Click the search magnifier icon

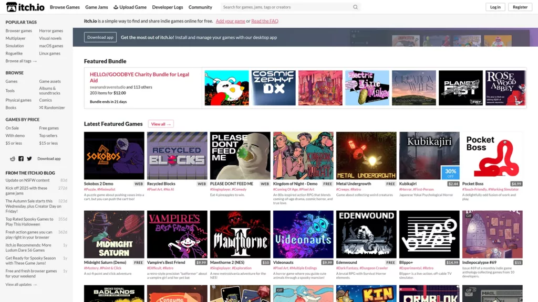(355, 7)
